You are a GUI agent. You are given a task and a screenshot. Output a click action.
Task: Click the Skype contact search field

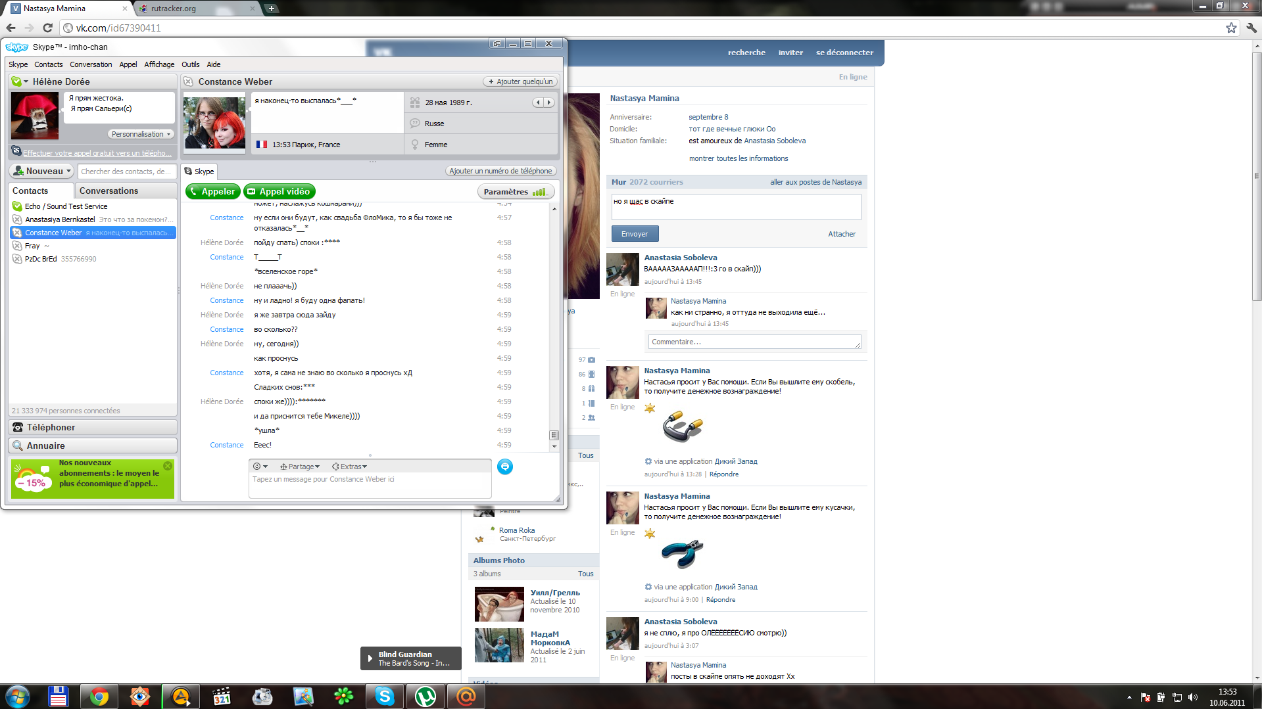pyautogui.click(x=126, y=172)
